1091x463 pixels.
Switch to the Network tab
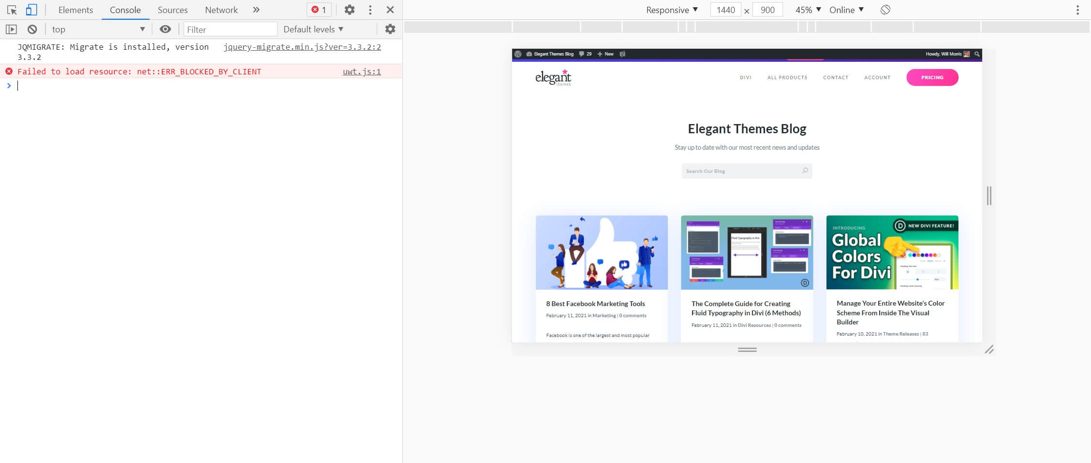tap(221, 9)
